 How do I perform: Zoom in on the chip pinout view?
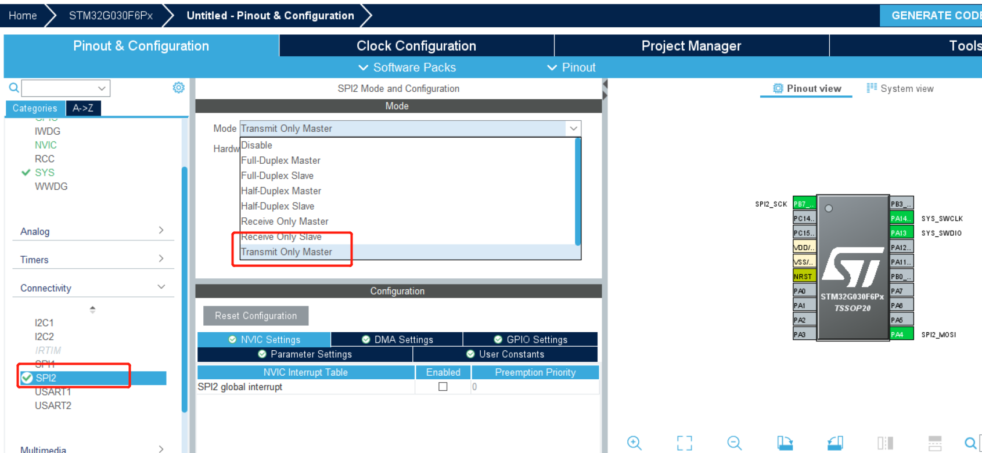[634, 443]
